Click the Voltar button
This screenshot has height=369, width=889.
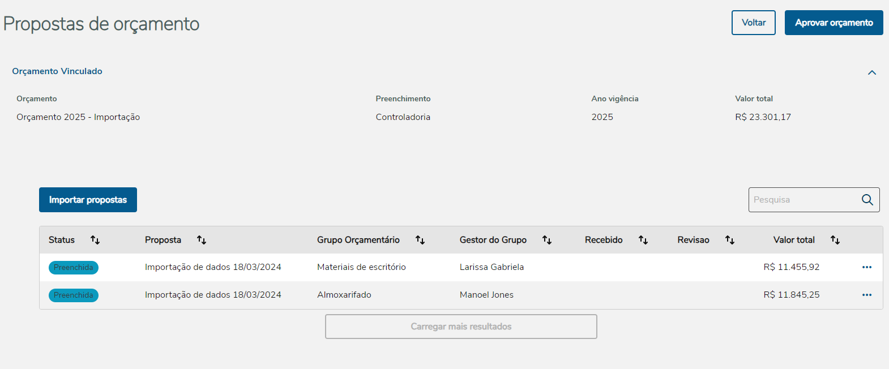[753, 23]
